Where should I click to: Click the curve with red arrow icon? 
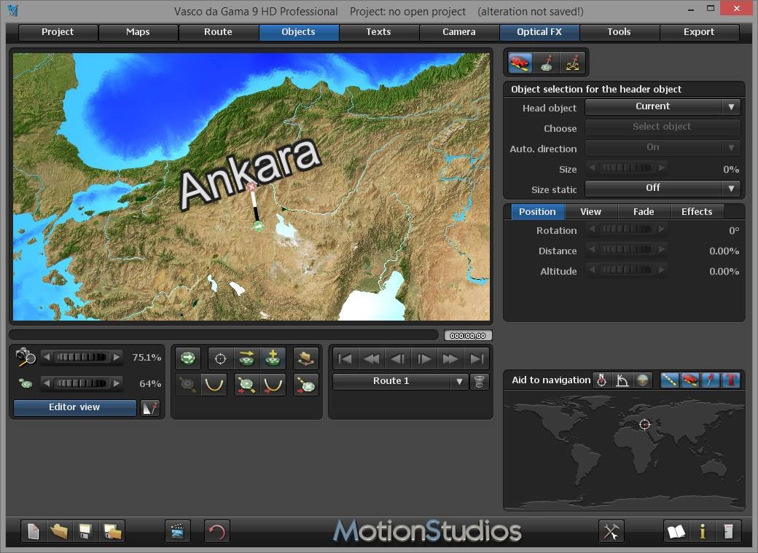(x=273, y=385)
